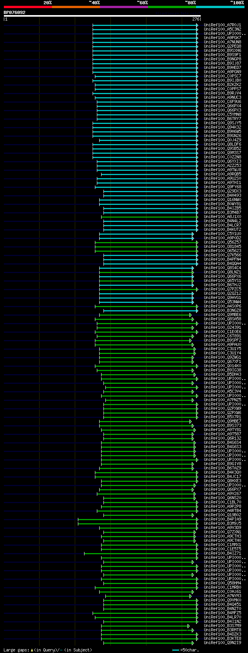
Task: Select the UniRef100_A4S0P6 entry
Action: (222, 306)
